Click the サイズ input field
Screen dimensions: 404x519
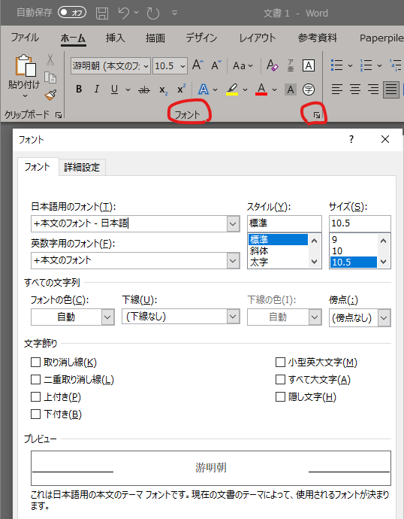click(x=360, y=223)
